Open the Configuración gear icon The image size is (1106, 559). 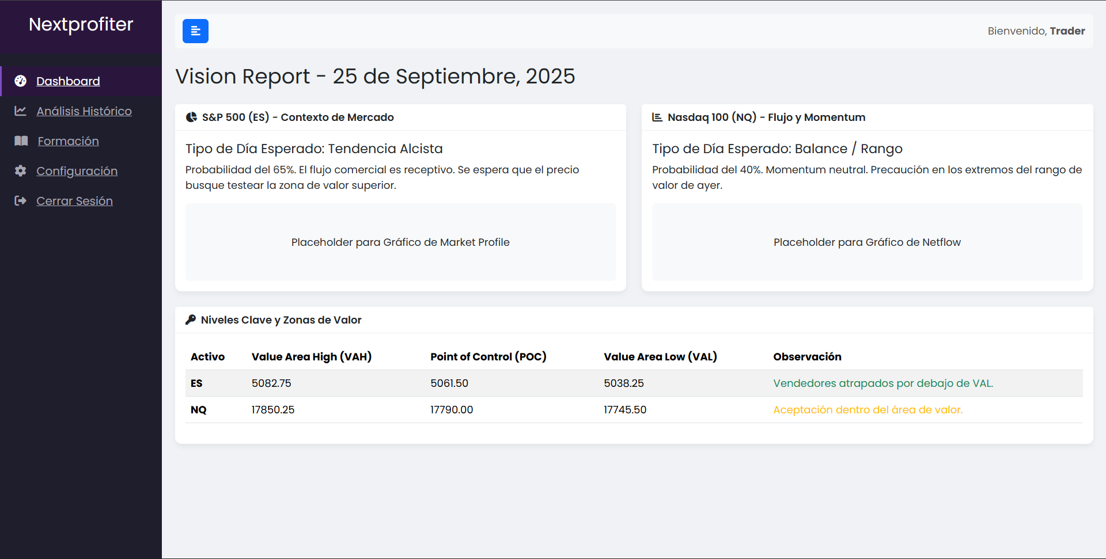[x=20, y=171]
